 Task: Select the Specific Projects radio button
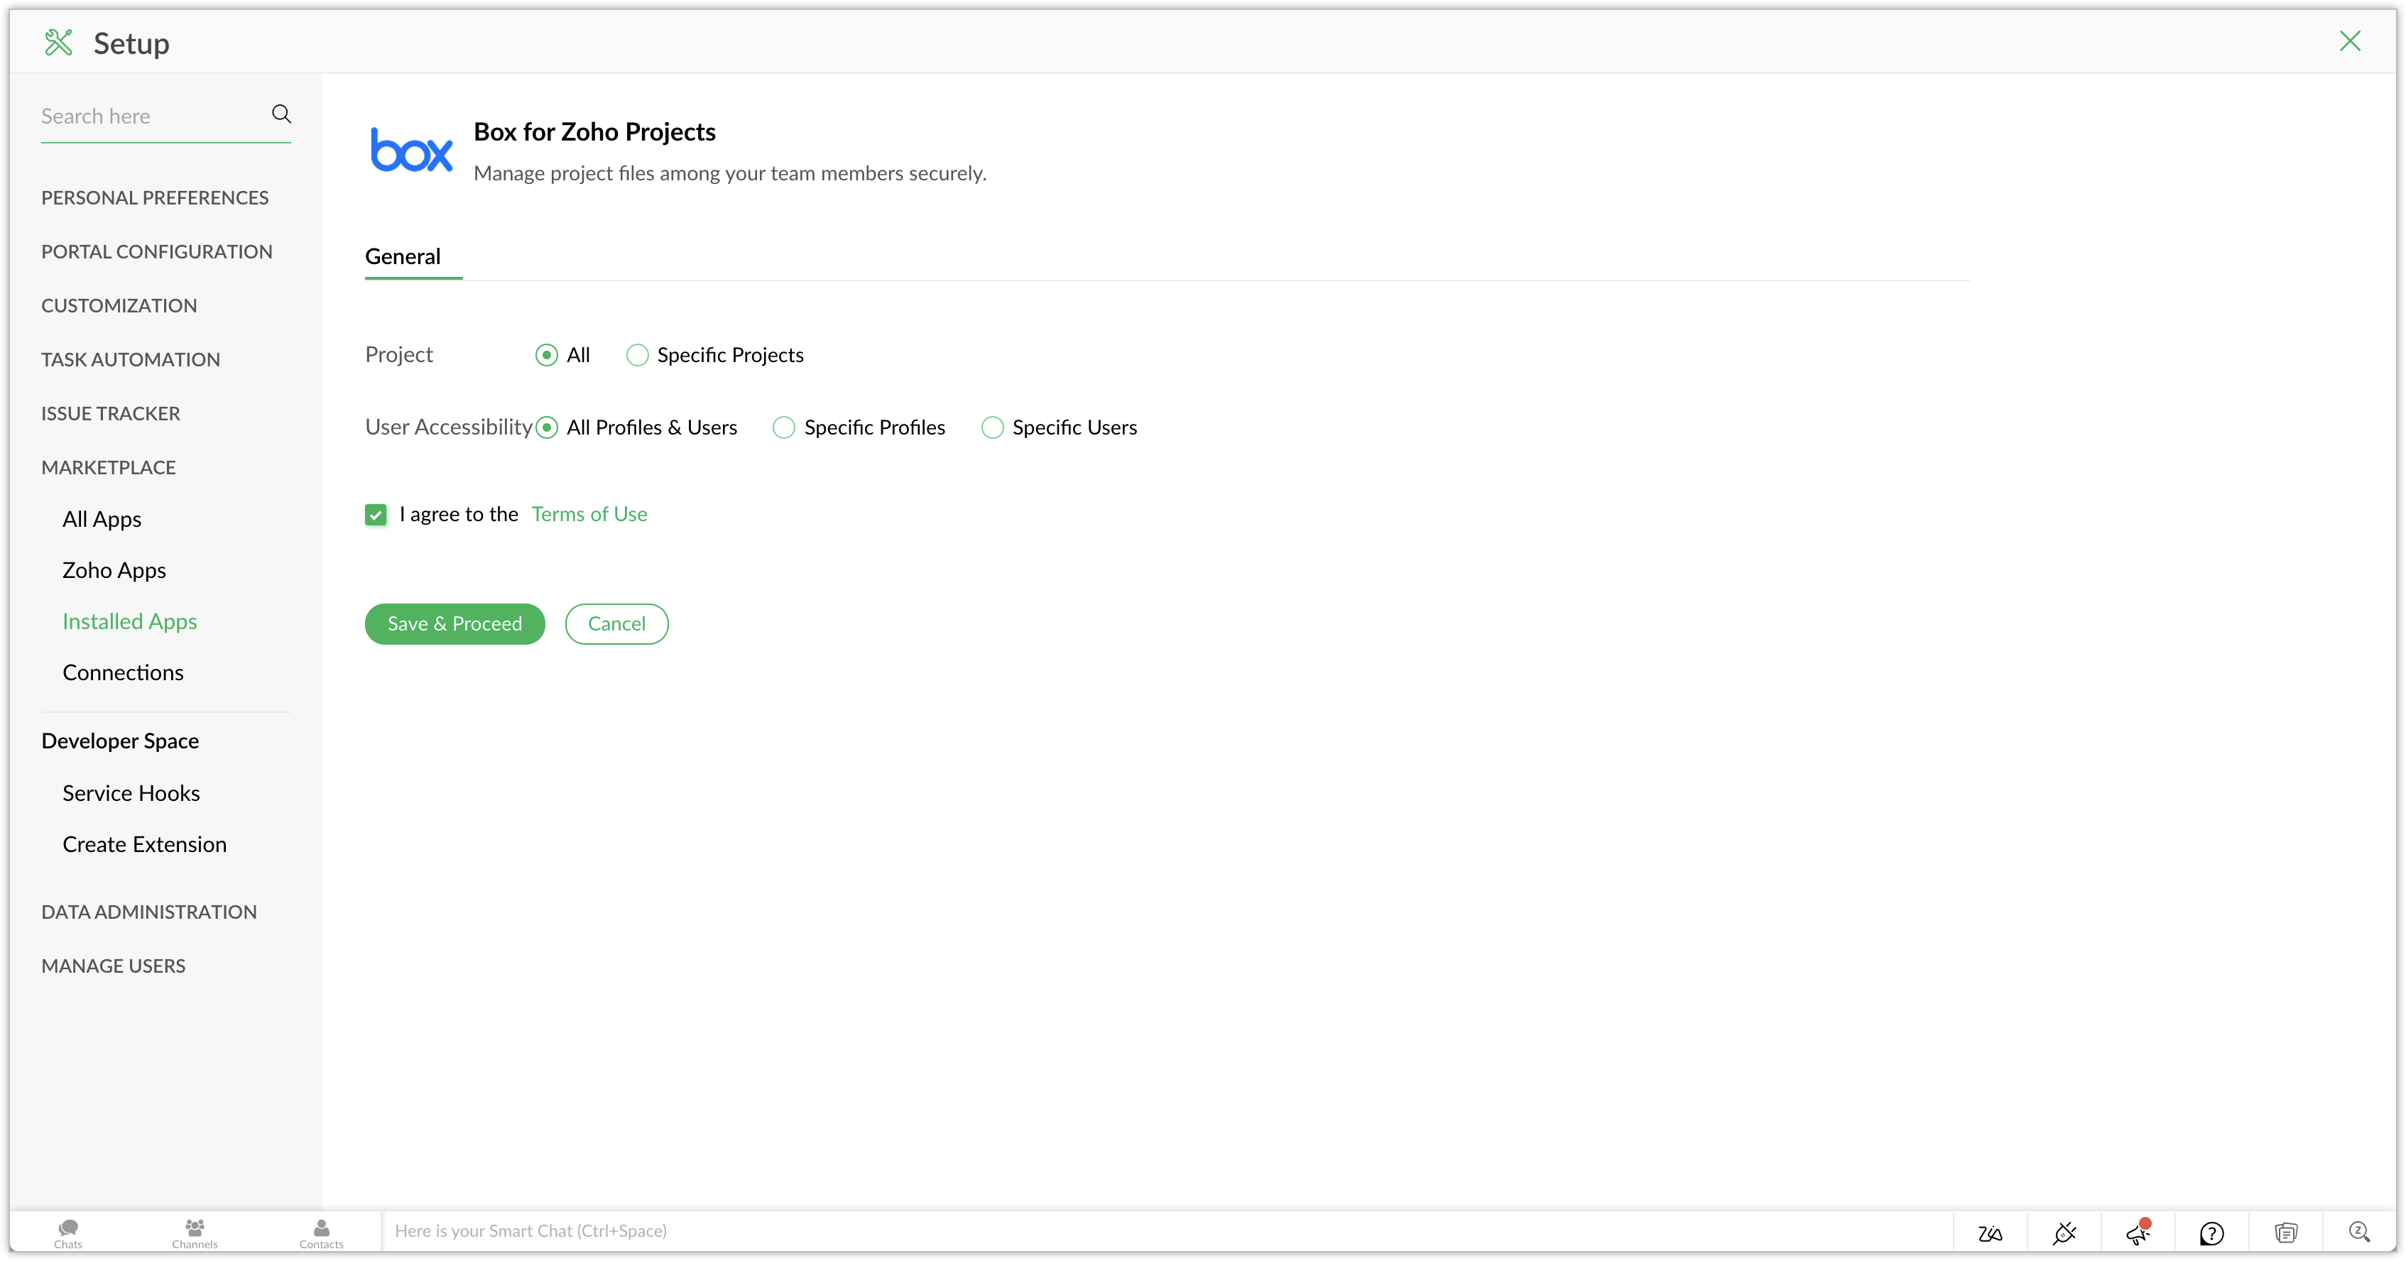pos(638,355)
